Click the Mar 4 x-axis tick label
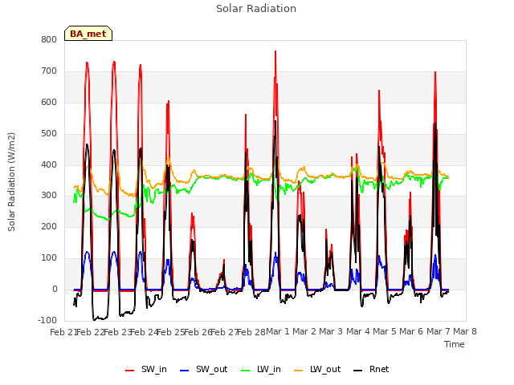 point(358,331)
